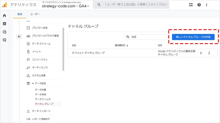Open Reports bar chart icon
The height and width of the screenshot is (123, 220).
coord(4,24)
